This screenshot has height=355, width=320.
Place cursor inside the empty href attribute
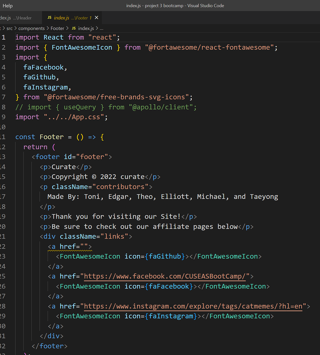(x=84, y=246)
